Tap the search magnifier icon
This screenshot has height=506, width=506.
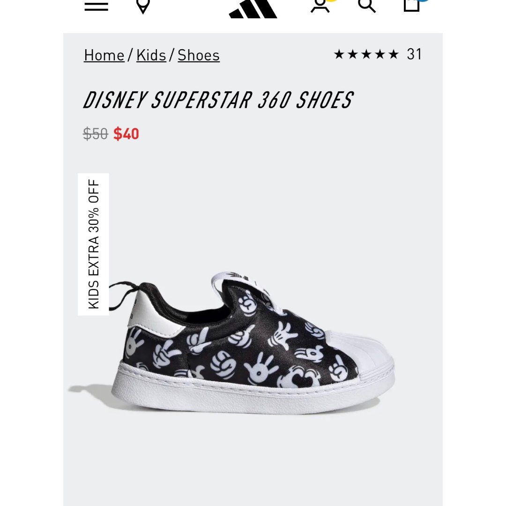coord(367,6)
